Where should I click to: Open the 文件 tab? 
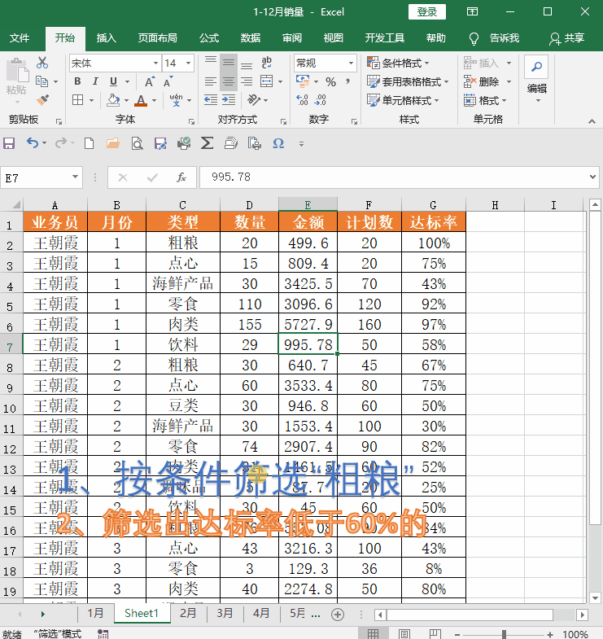tap(20, 38)
